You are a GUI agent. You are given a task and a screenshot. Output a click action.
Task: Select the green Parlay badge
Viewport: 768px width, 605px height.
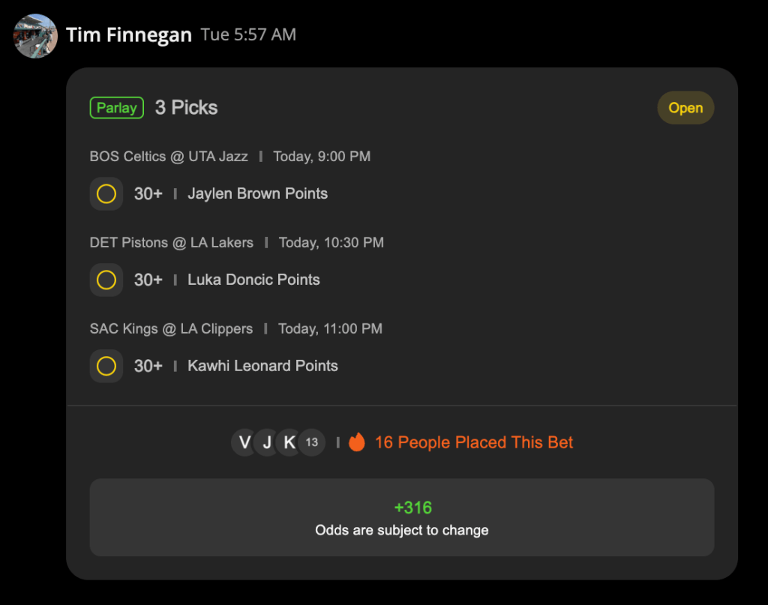pyautogui.click(x=116, y=108)
